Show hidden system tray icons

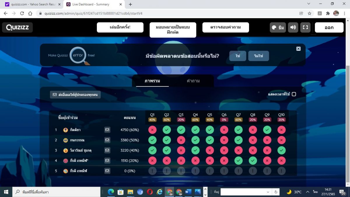pos(307,192)
